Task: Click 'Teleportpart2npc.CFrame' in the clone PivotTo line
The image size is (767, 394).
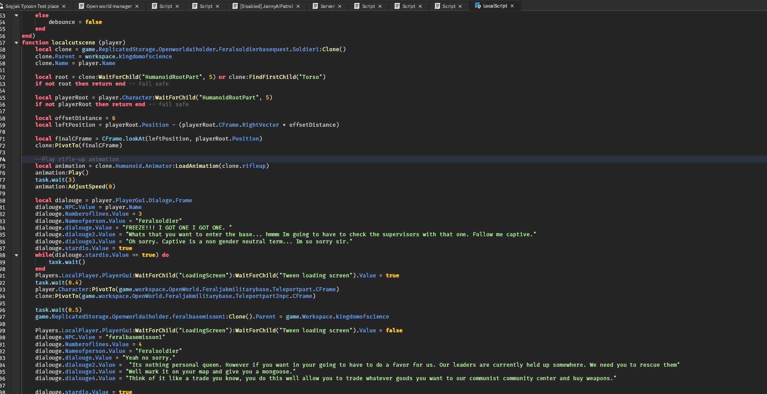Action: 274,296
